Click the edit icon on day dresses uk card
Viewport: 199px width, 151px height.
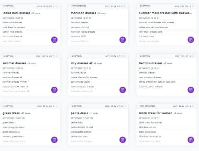[123, 90]
